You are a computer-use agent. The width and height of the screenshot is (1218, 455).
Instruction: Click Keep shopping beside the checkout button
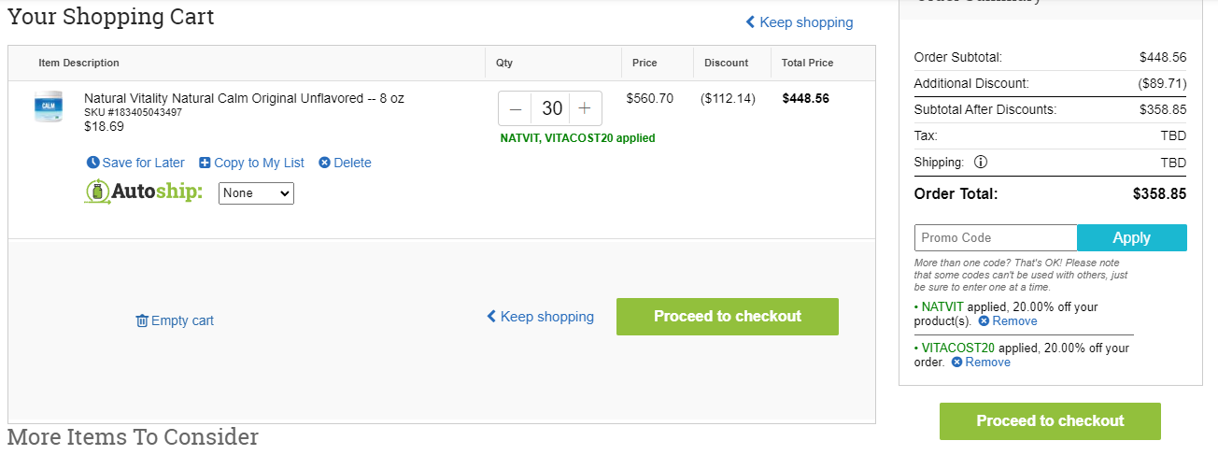pos(540,317)
